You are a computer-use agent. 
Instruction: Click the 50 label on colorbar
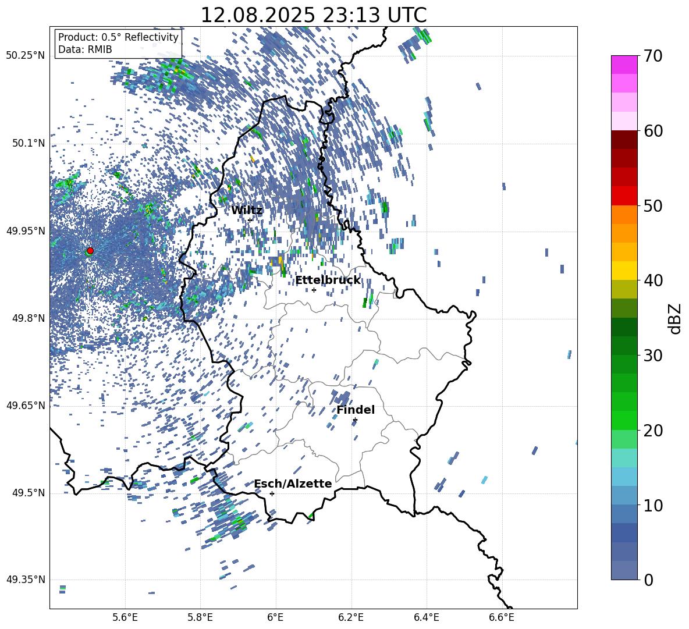tap(654, 205)
